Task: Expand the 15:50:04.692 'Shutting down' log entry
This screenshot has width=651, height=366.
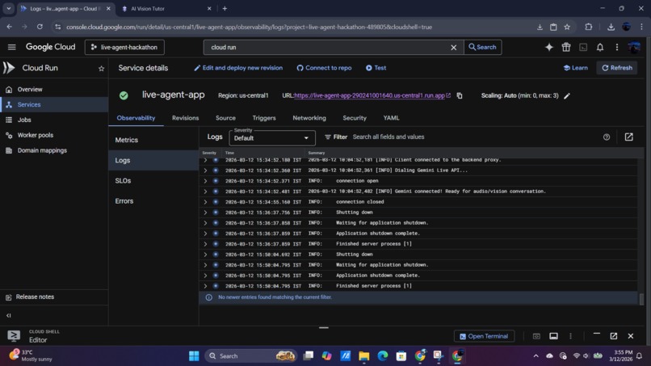Action: [205, 255]
